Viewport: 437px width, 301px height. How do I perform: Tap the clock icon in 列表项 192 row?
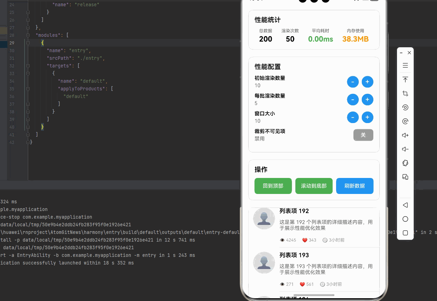point(325,240)
